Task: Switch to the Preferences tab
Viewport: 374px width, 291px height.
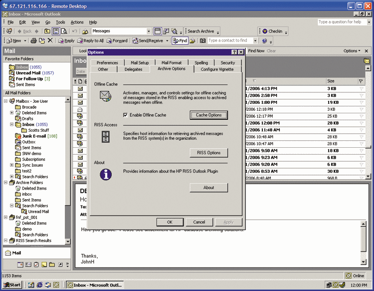Action: 107,62
